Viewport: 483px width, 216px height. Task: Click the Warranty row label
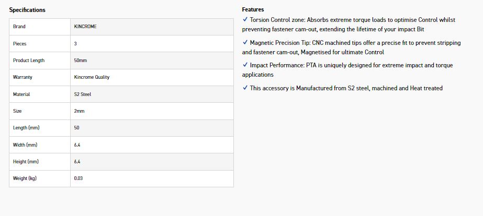(x=23, y=77)
